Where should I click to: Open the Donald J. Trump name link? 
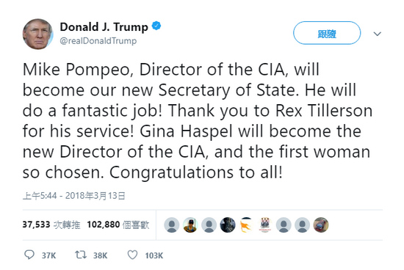click(104, 26)
